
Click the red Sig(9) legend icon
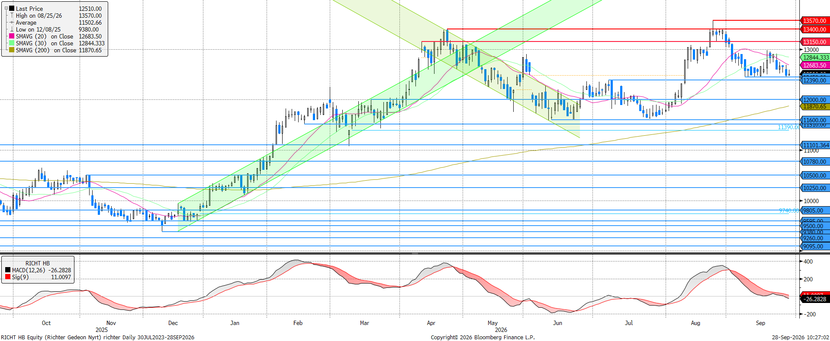tap(8, 277)
